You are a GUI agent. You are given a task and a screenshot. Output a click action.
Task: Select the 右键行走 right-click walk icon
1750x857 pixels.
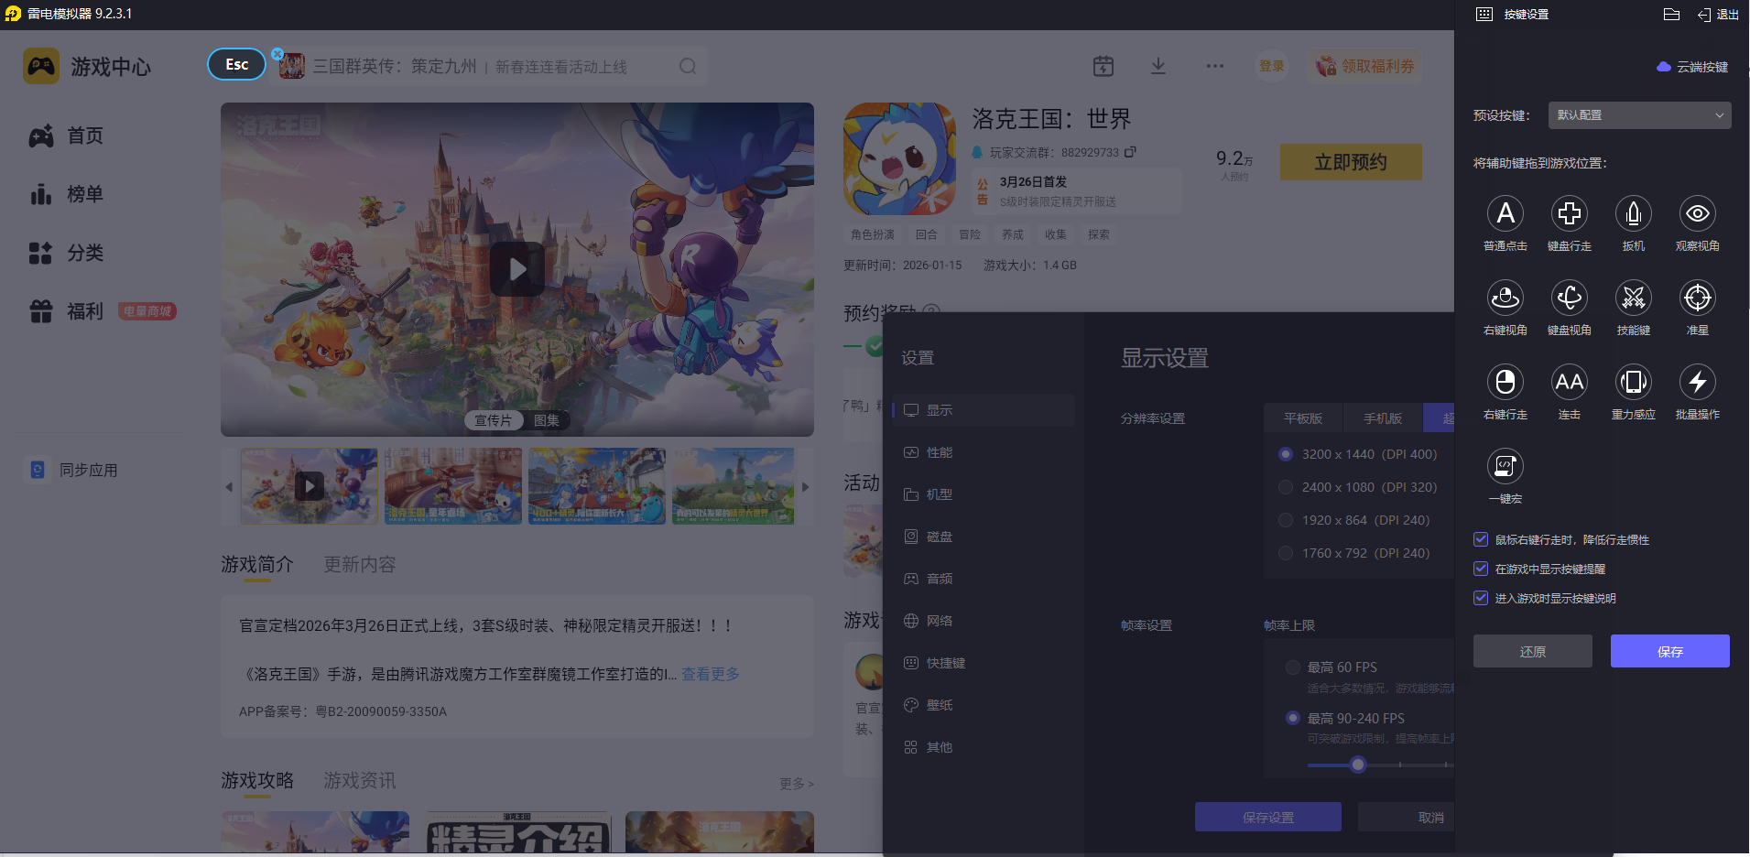point(1505,382)
